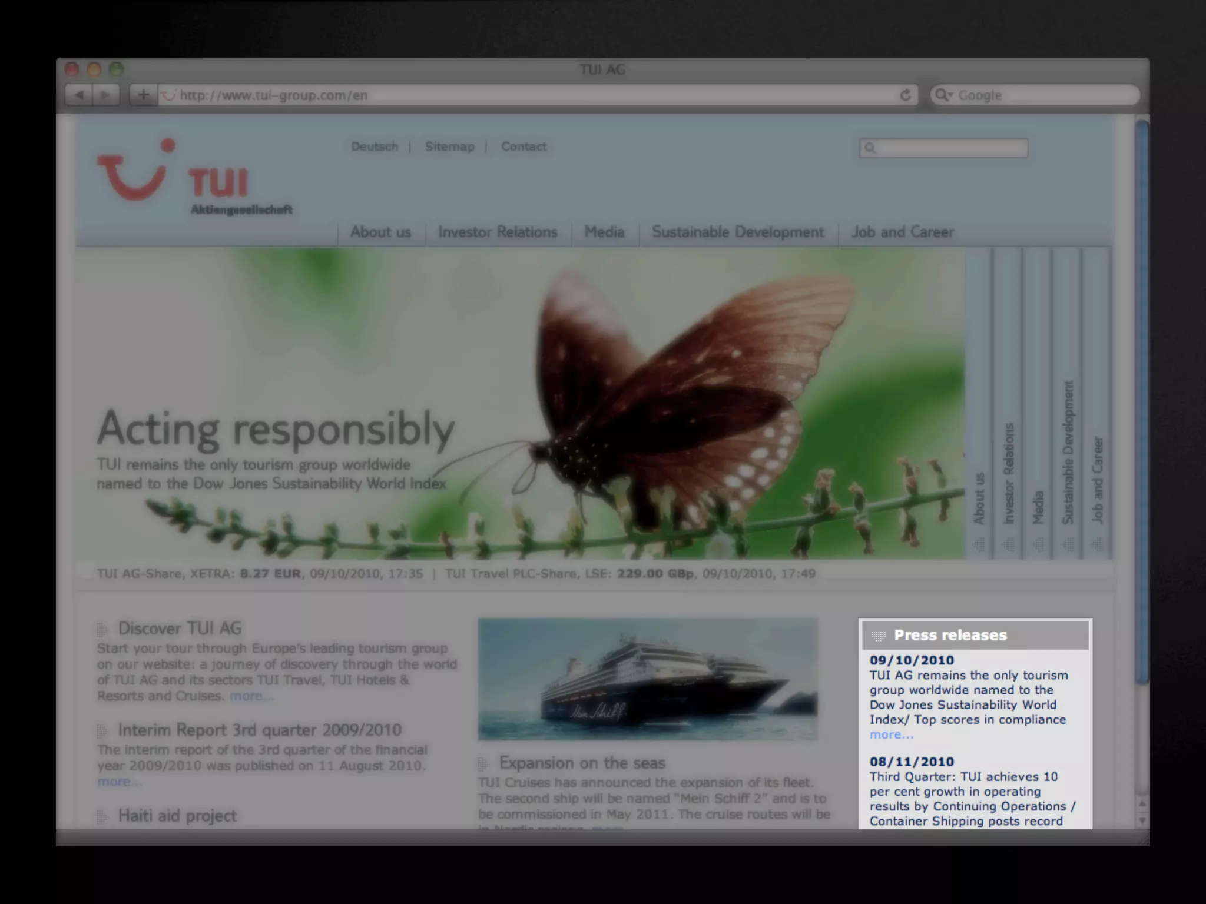Expand the vertical Sustainable Development banner panel
1206x904 pixels.
pyautogui.click(x=1067, y=403)
